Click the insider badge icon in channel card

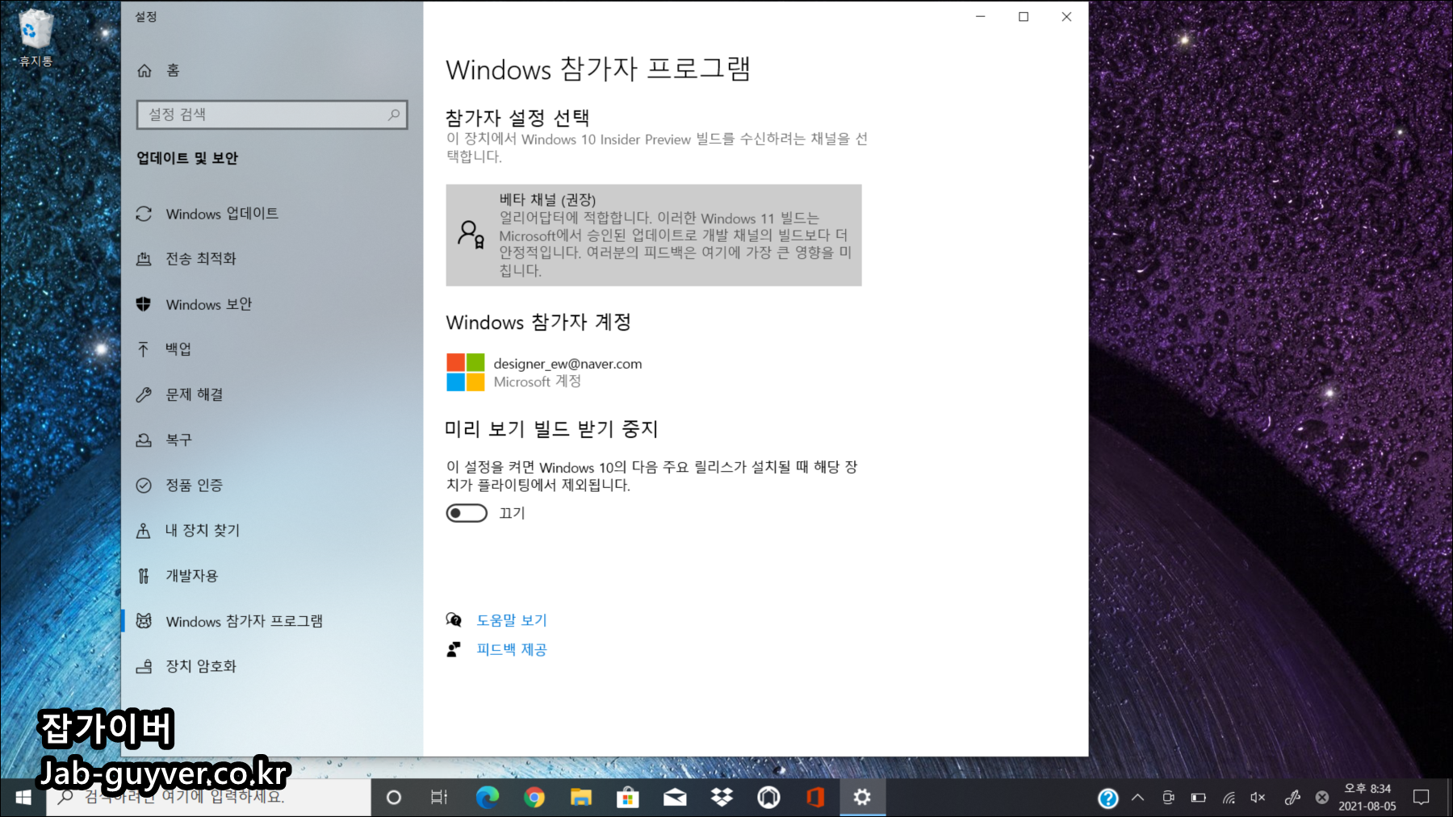471,235
